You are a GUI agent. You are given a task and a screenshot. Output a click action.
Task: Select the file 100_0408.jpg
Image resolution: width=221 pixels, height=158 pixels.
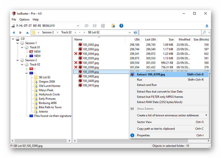(91, 76)
